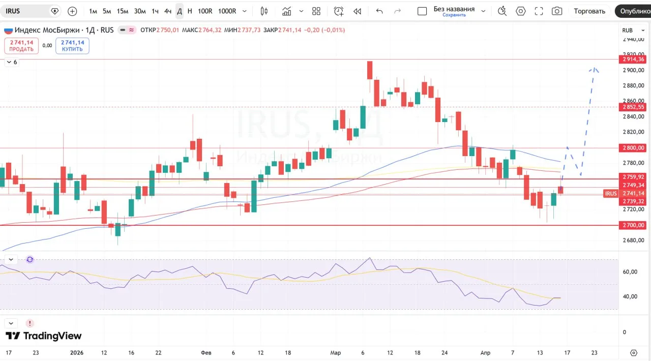
Task: Redo the last chart action
Action: (x=398, y=11)
